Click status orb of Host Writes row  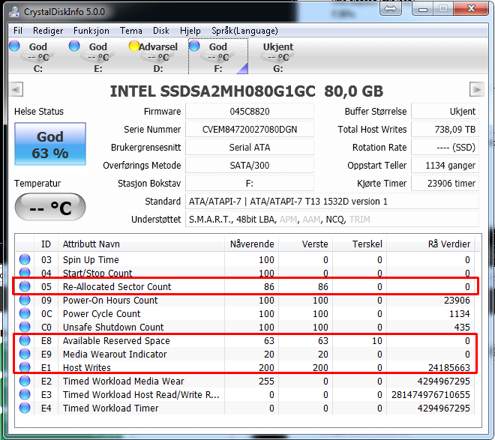coord(25,367)
